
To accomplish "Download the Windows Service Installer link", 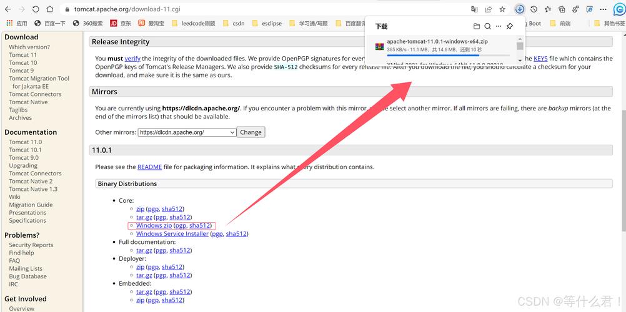I will click(172, 234).
